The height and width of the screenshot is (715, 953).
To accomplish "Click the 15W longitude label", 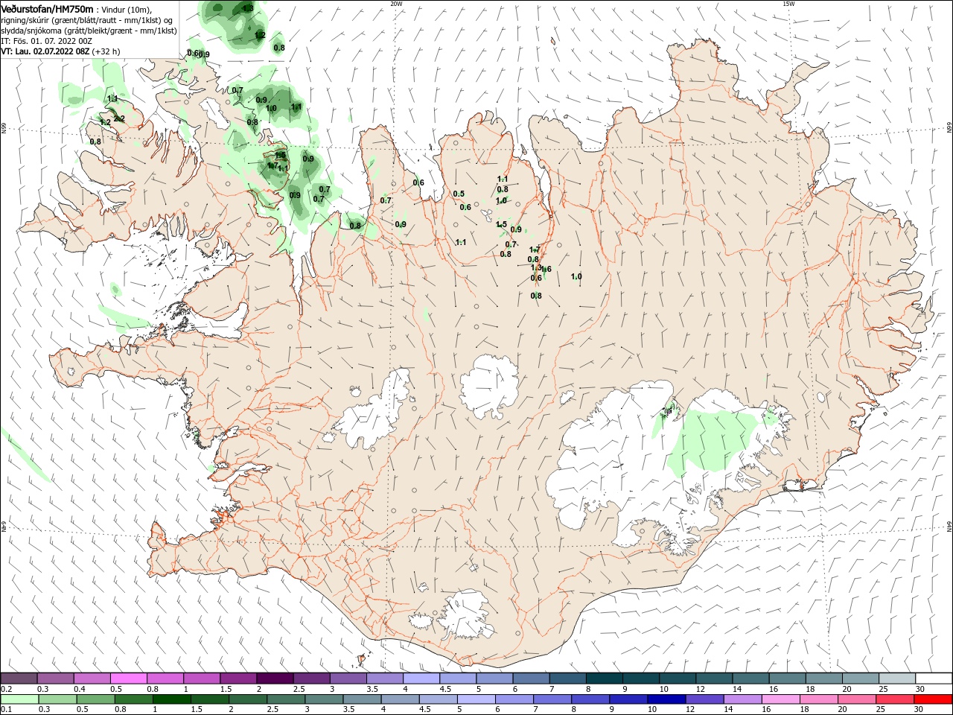I will click(788, 4).
